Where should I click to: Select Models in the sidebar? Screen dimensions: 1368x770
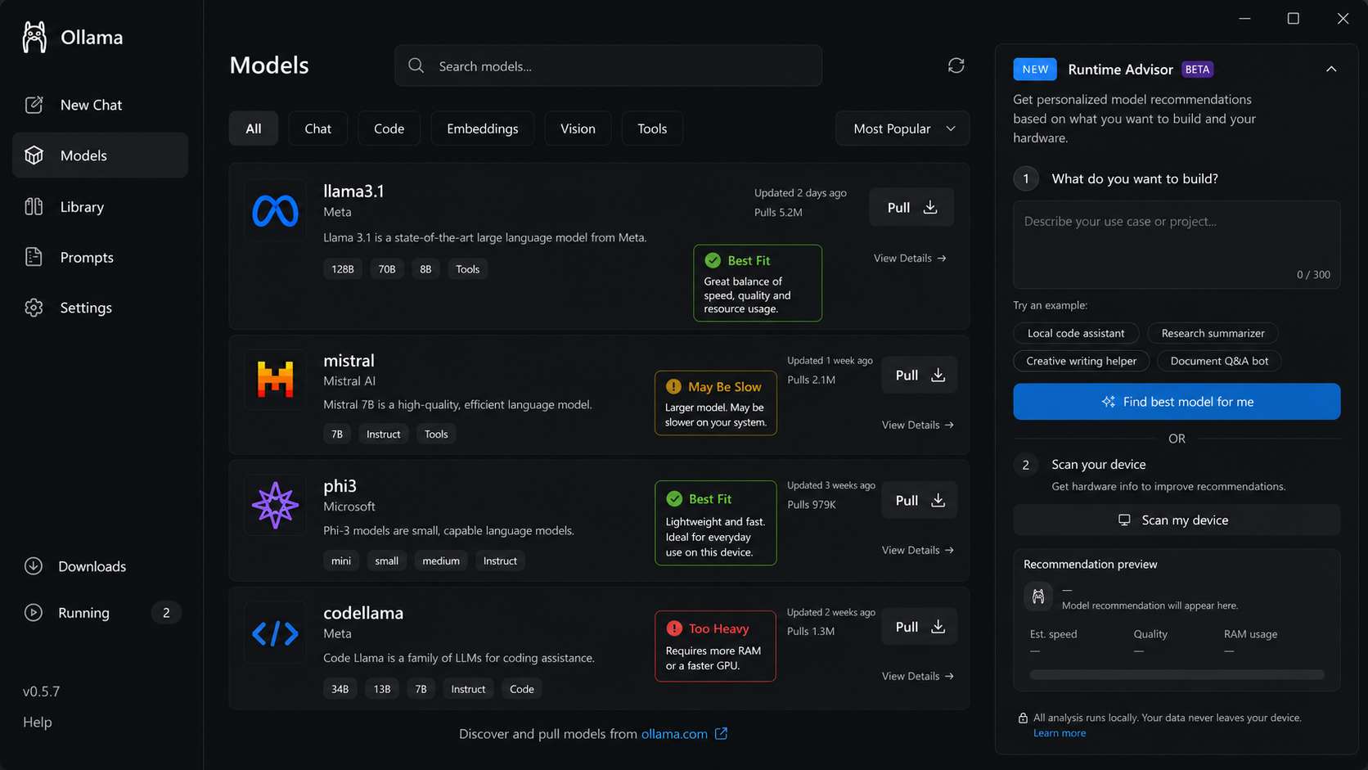click(x=100, y=155)
